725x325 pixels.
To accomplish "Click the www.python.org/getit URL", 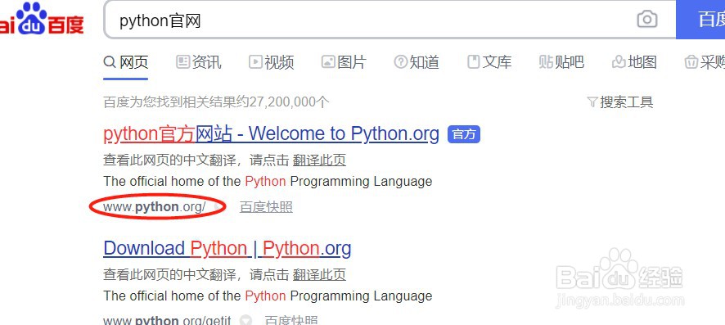I will click(x=168, y=320).
